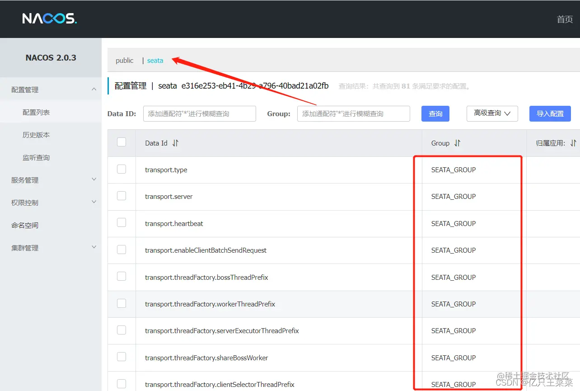580x391 pixels.
Task: Click namespace ID text starting e316e253
Action: click(x=255, y=85)
